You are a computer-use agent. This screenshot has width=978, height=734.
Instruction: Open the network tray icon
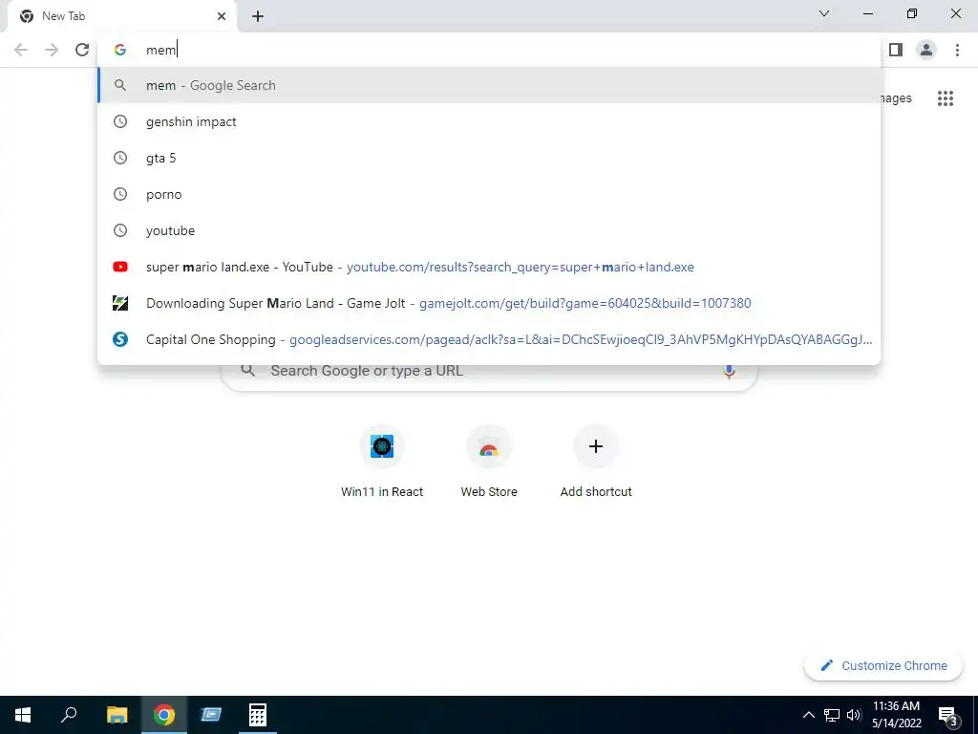832,715
